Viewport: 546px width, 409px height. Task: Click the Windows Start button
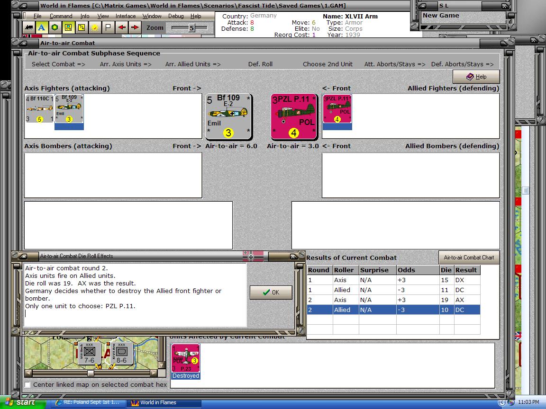coord(23,402)
